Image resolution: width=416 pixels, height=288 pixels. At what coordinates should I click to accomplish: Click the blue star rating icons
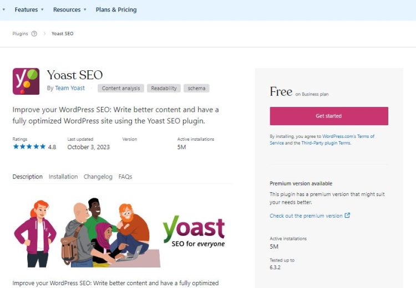(x=29, y=147)
